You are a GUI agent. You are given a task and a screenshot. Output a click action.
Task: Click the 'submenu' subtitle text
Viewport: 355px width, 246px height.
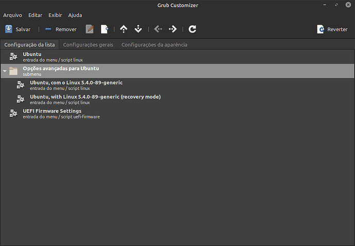click(32, 74)
